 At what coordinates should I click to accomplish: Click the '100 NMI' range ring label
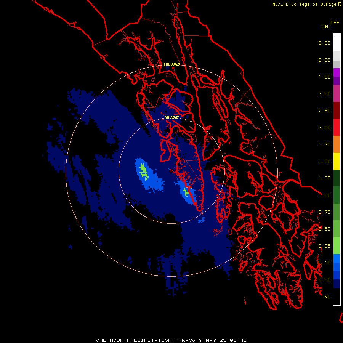tap(172, 64)
